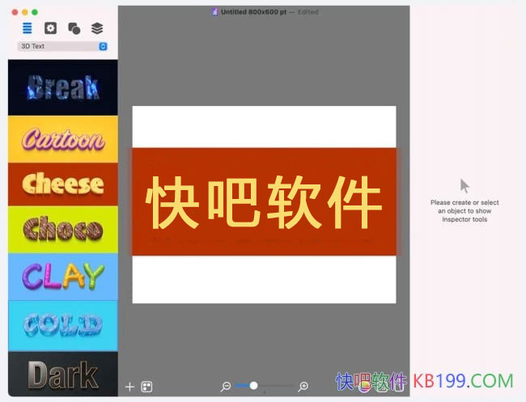Image resolution: width=526 pixels, height=402 pixels.
Task: Apply the Cold icy text style
Action: point(62,325)
